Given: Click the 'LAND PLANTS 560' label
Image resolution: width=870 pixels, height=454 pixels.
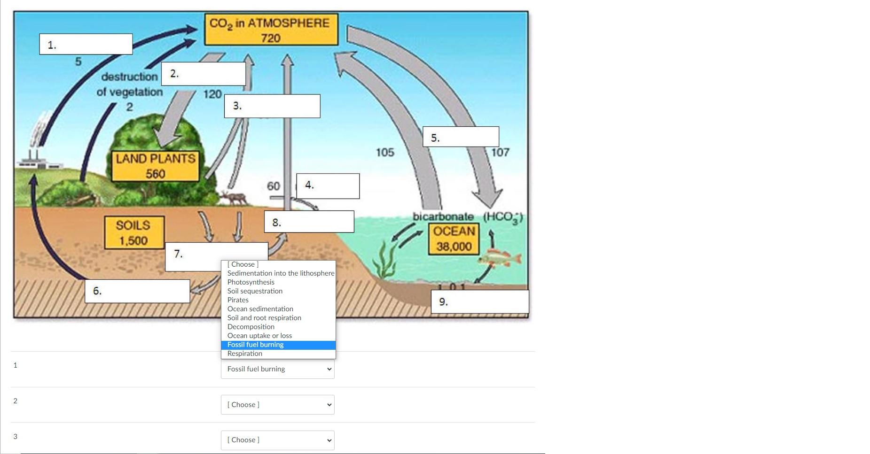Looking at the screenshot, I should pyautogui.click(x=156, y=166).
